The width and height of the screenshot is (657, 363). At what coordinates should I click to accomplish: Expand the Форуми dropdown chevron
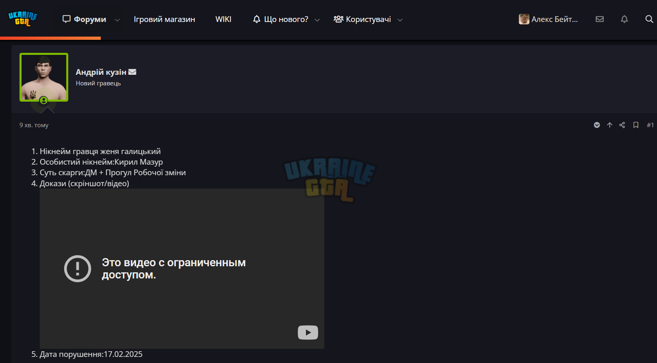(x=117, y=20)
